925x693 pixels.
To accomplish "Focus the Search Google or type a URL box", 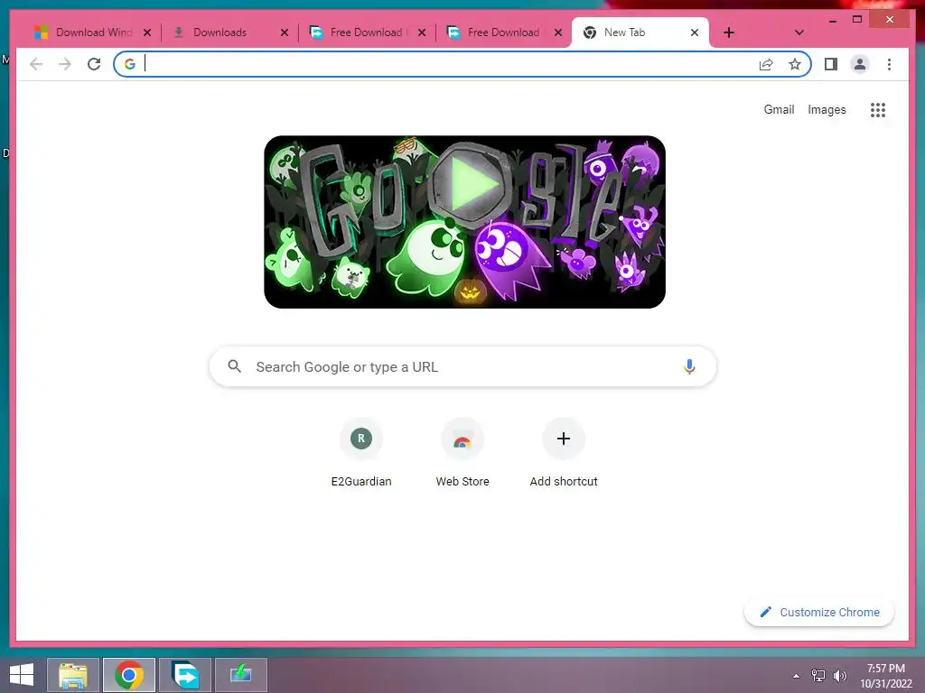I will click(463, 366).
